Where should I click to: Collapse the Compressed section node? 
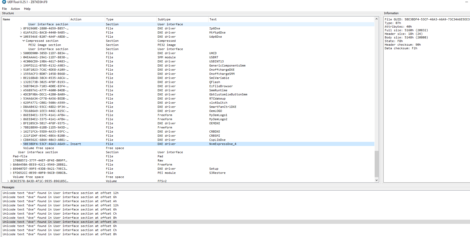(x=24, y=41)
